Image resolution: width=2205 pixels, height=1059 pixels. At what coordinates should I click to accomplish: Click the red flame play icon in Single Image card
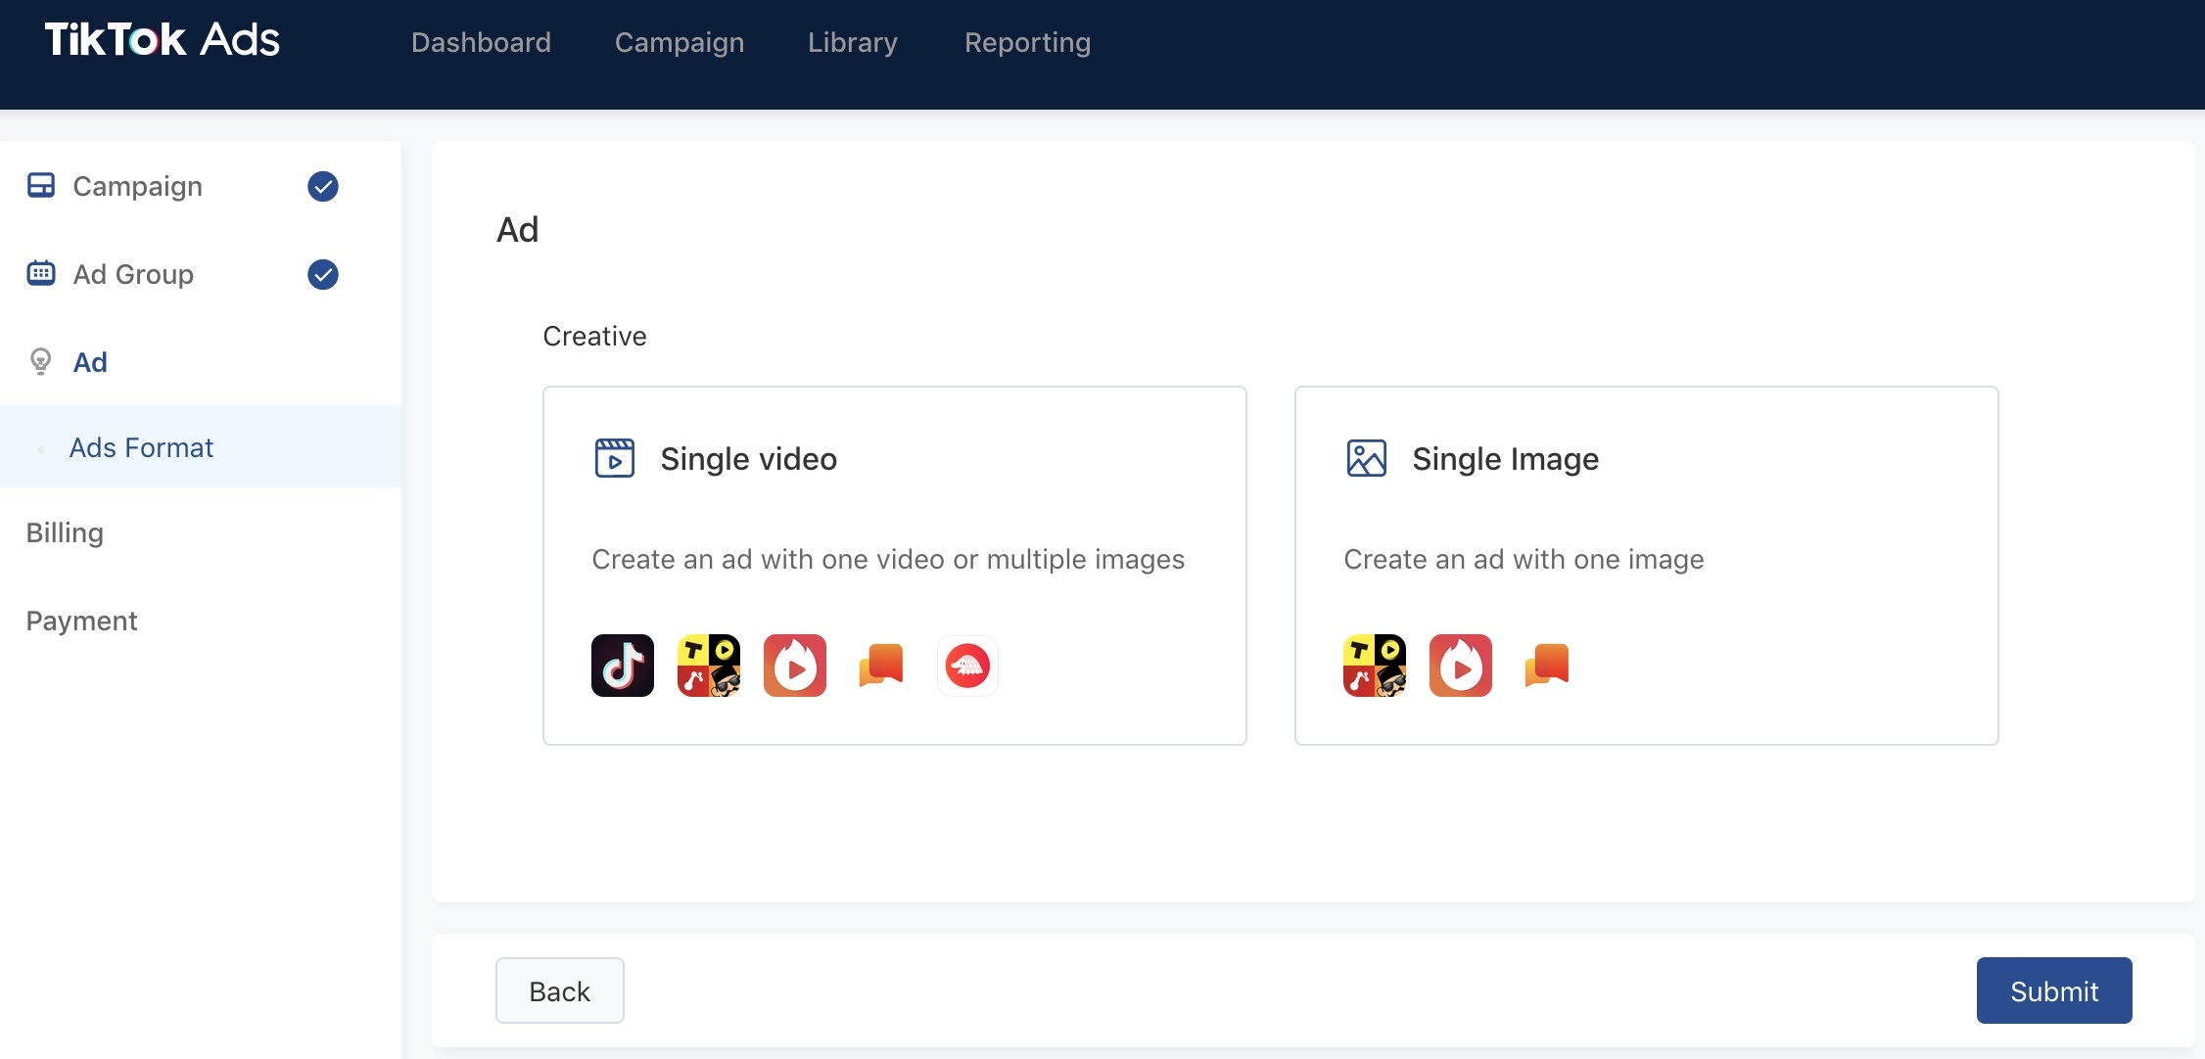click(x=1461, y=666)
